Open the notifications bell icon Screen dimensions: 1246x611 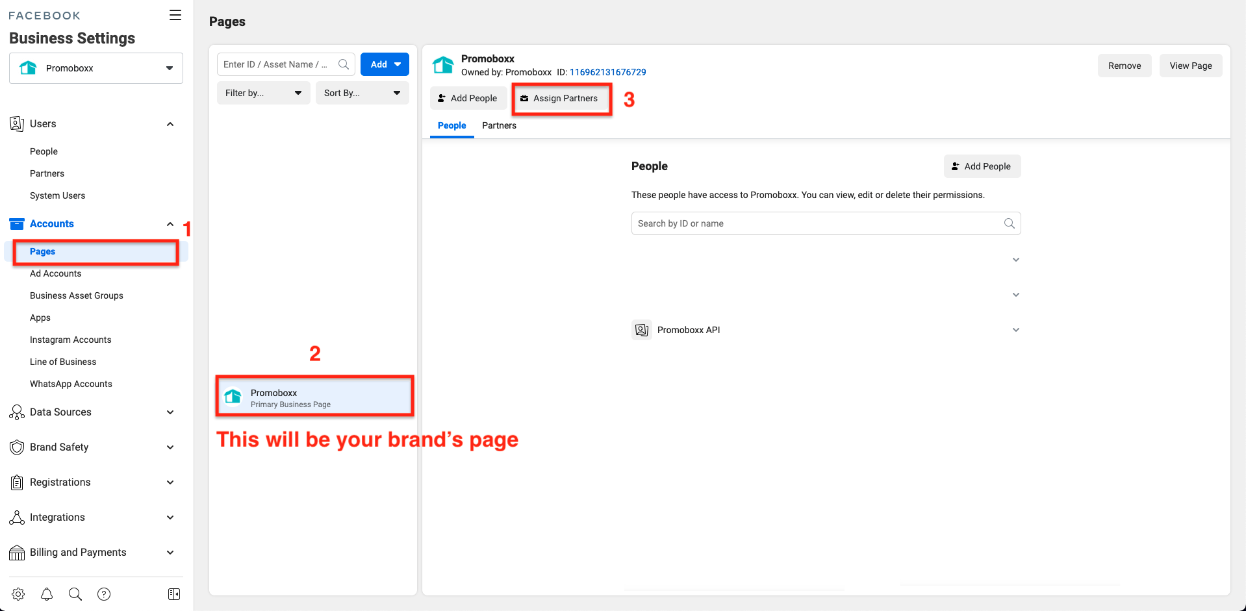pyautogui.click(x=47, y=594)
